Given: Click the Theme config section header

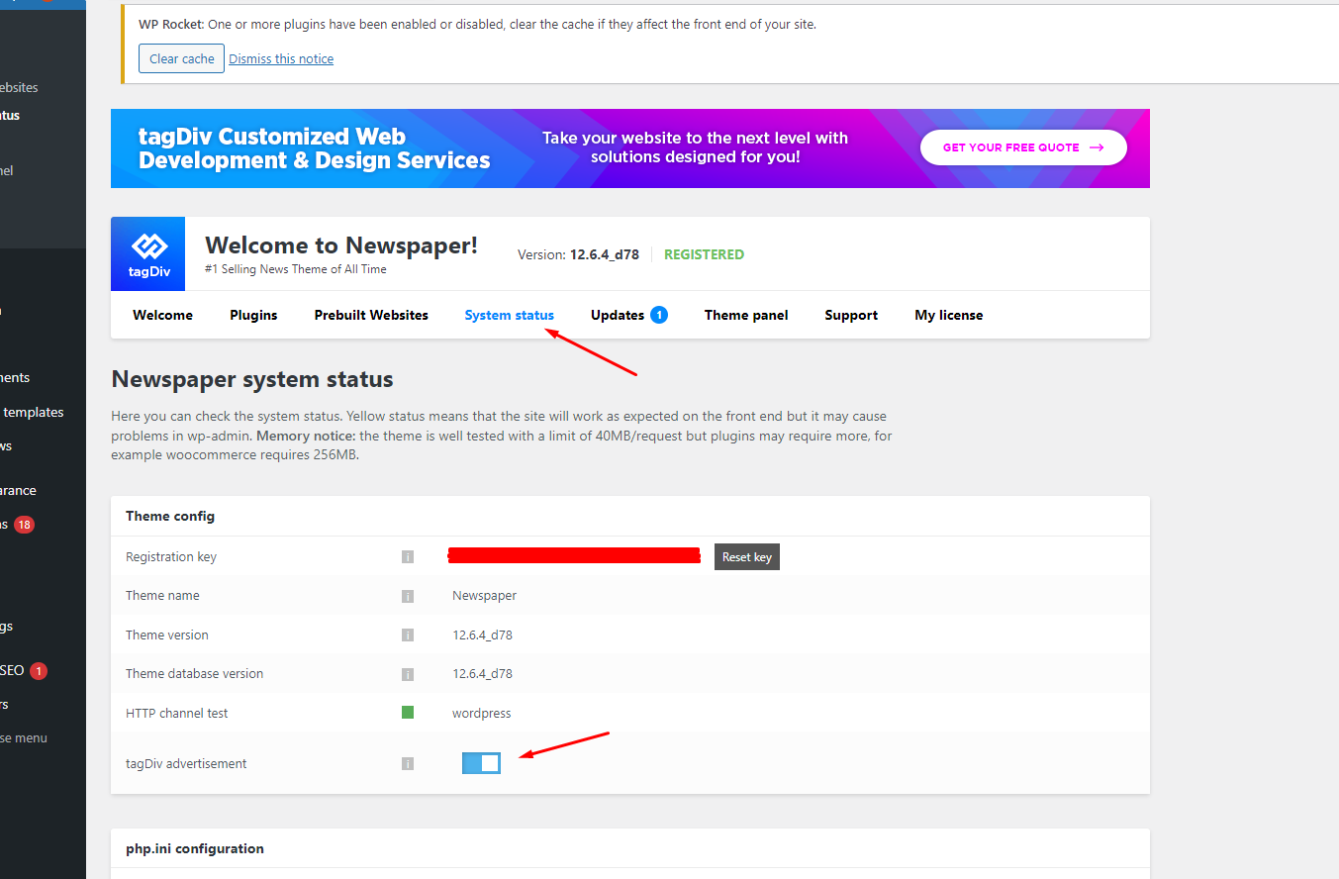Looking at the screenshot, I should click(170, 516).
